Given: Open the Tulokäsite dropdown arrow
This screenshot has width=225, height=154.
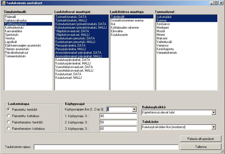Looking at the screenshot, I should point(213,127).
